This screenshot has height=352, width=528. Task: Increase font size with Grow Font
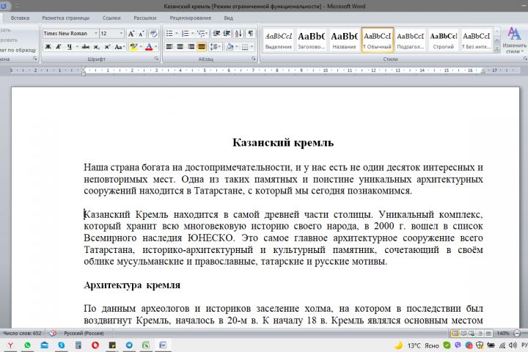pyautogui.click(x=131, y=33)
